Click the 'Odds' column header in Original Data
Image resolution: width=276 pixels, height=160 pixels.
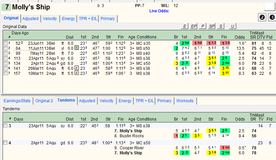coord(240,37)
